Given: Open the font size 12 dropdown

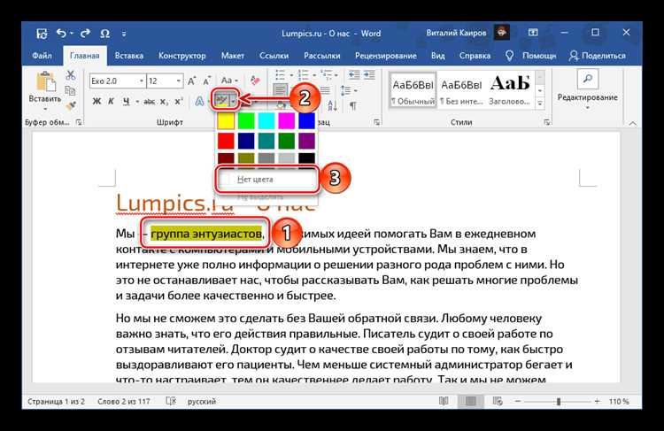Looking at the screenshot, I should (178, 81).
